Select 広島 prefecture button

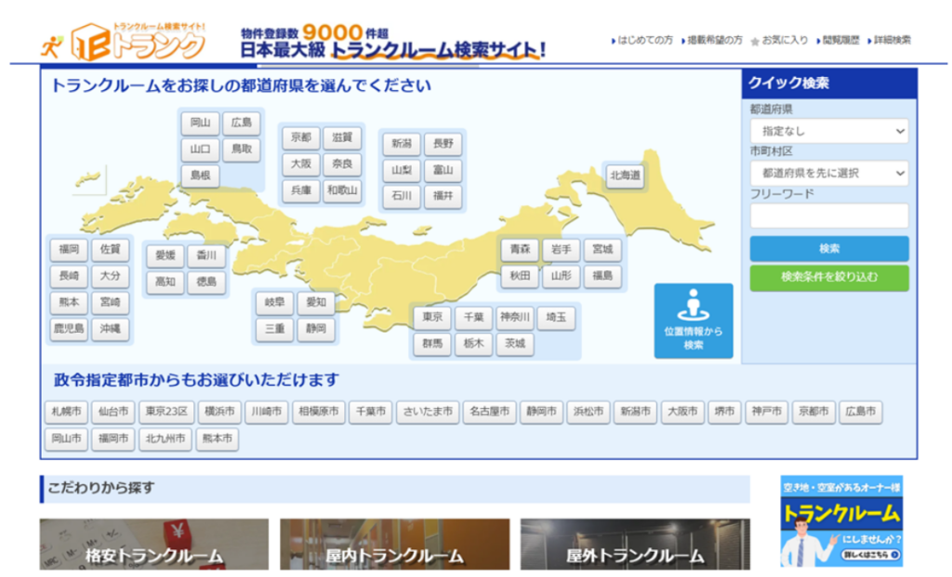pyautogui.click(x=241, y=123)
